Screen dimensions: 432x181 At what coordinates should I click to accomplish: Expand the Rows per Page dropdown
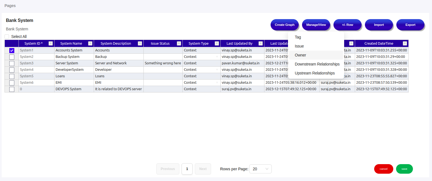[260, 169]
